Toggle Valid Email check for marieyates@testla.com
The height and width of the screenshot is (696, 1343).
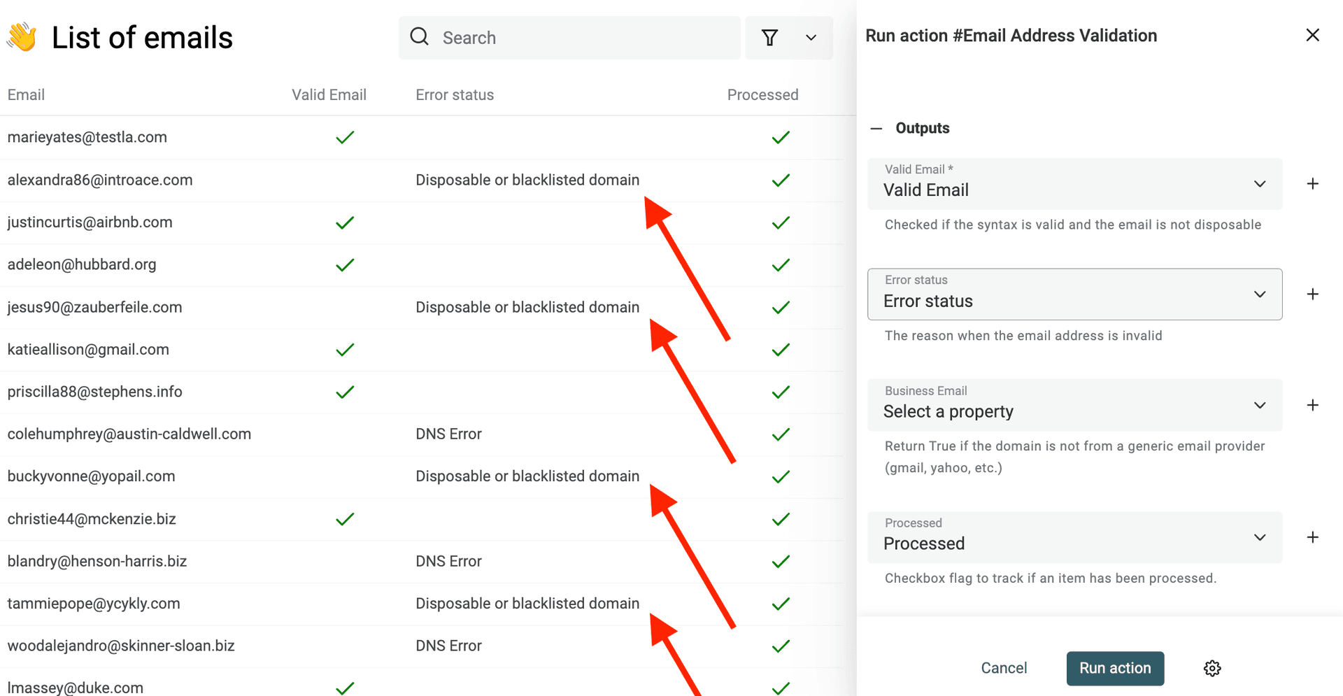click(x=345, y=137)
